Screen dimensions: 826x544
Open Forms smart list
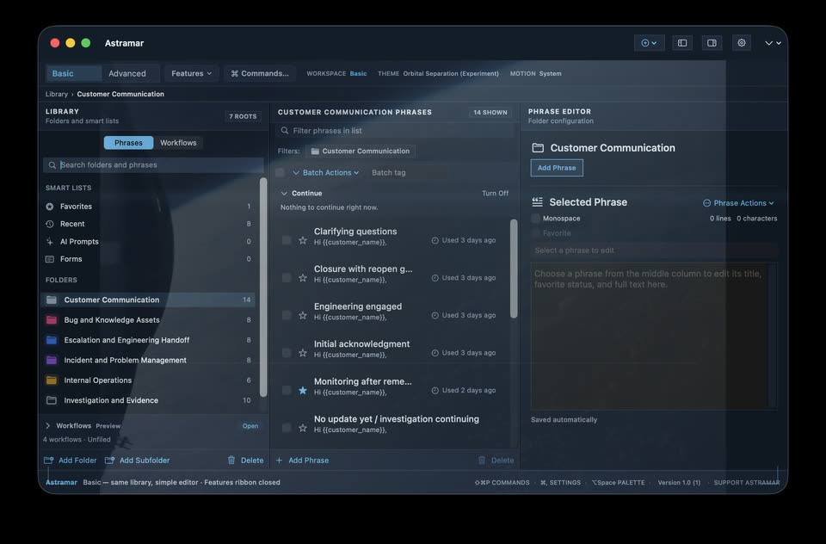[x=148, y=259]
